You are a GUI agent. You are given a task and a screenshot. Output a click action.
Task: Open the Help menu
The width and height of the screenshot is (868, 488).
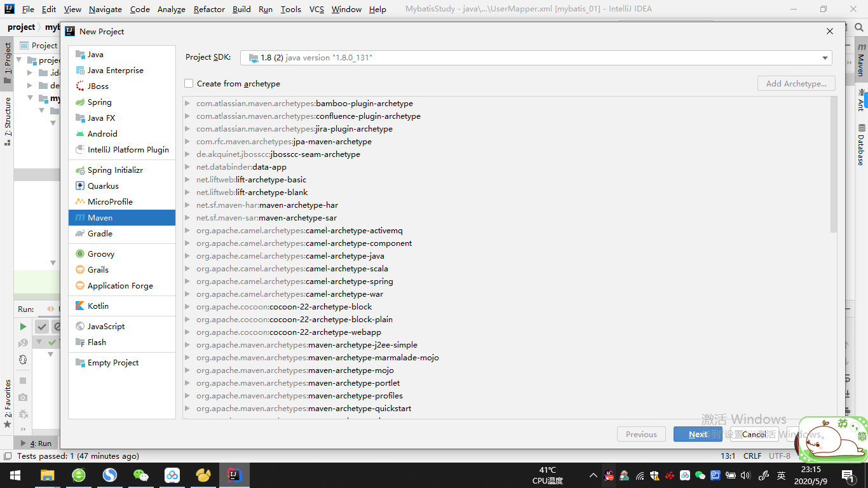(x=377, y=10)
